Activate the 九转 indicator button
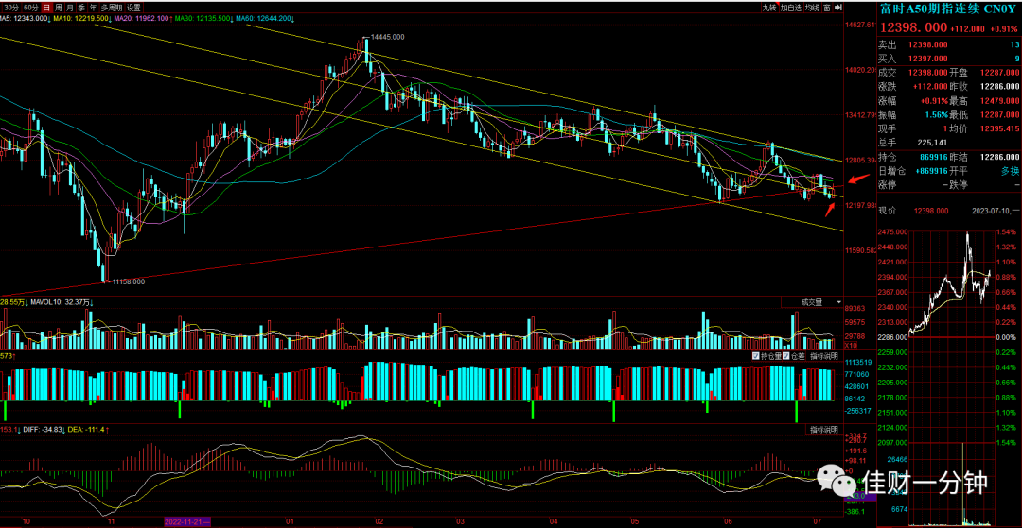Image resolution: width=1022 pixels, height=528 pixels. click(x=769, y=8)
